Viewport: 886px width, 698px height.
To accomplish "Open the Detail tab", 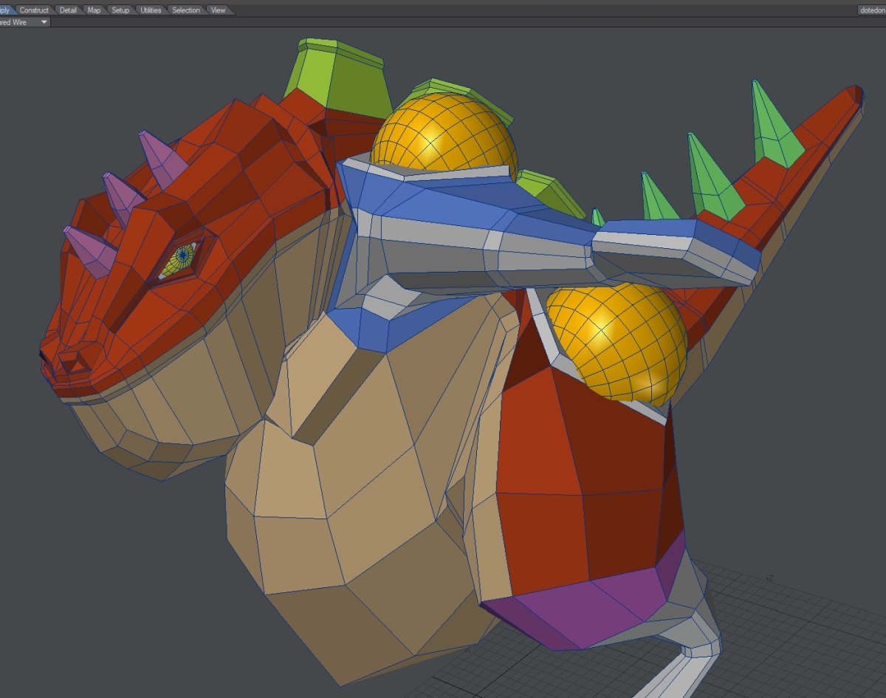I will [68, 10].
